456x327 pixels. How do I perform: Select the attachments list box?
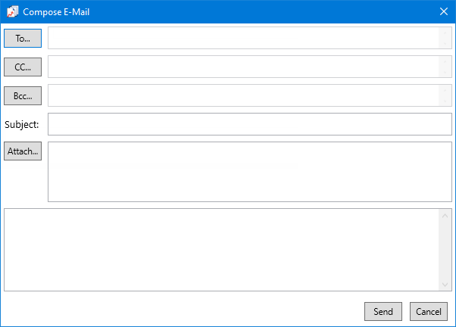coord(250,172)
